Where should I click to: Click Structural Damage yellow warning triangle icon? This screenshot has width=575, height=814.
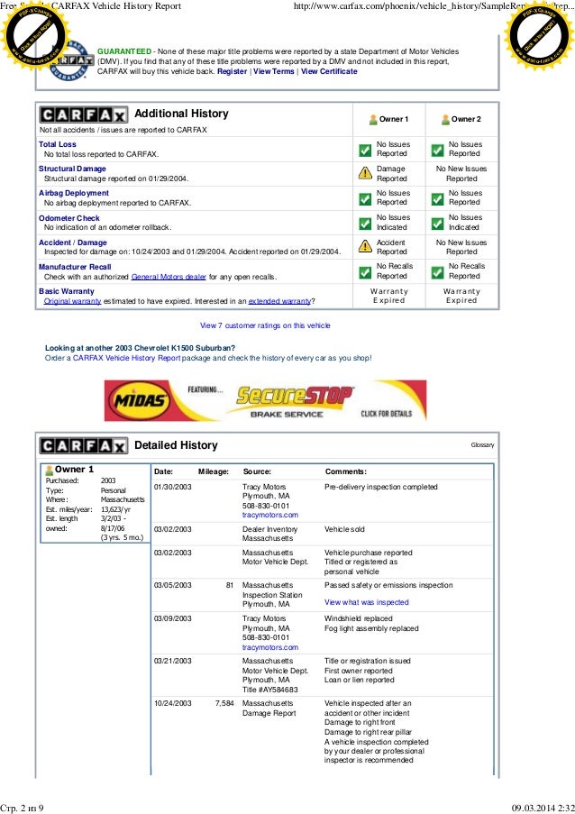pyautogui.click(x=365, y=173)
